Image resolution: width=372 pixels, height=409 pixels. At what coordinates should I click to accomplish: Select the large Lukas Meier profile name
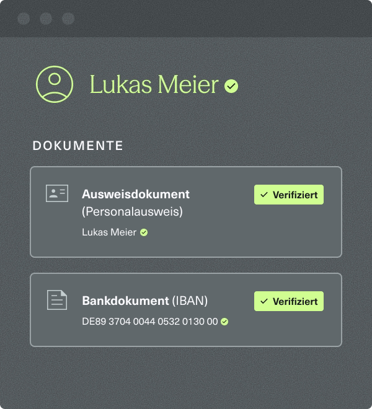pyautogui.click(x=154, y=85)
